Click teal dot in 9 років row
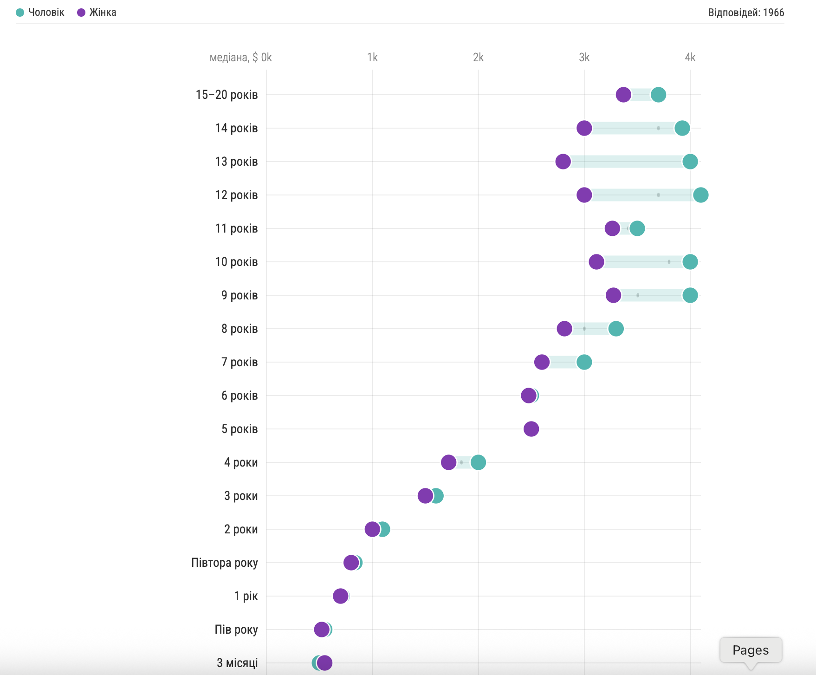The height and width of the screenshot is (675, 816). (690, 295)
